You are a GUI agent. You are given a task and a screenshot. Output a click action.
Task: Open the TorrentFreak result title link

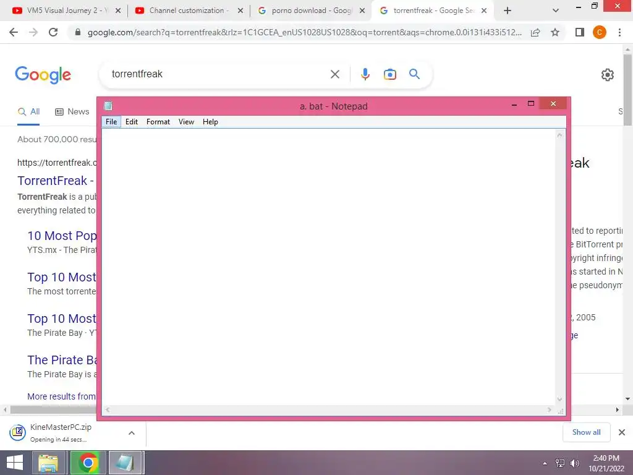(x=55, y=181)
